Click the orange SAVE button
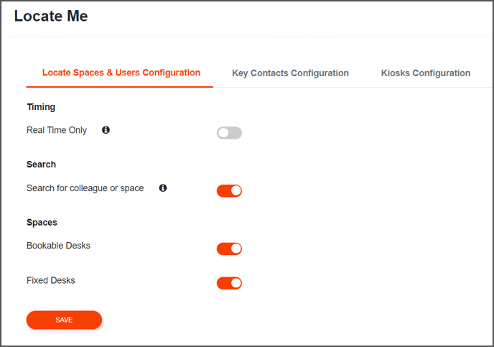The width and height of the screenshot is (494, 347). pos(64,320)
